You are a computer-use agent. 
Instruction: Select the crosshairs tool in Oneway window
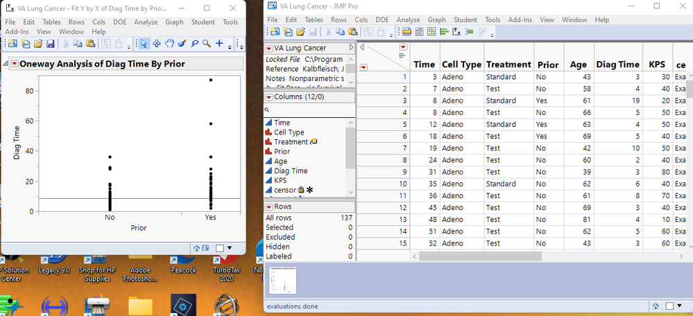(x=156, y=43)
